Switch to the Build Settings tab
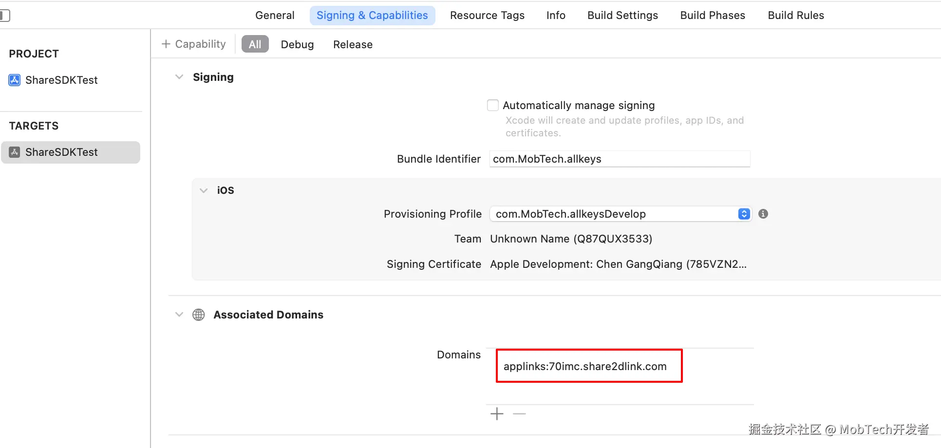The image size is (941, 448). pos(622,16)
